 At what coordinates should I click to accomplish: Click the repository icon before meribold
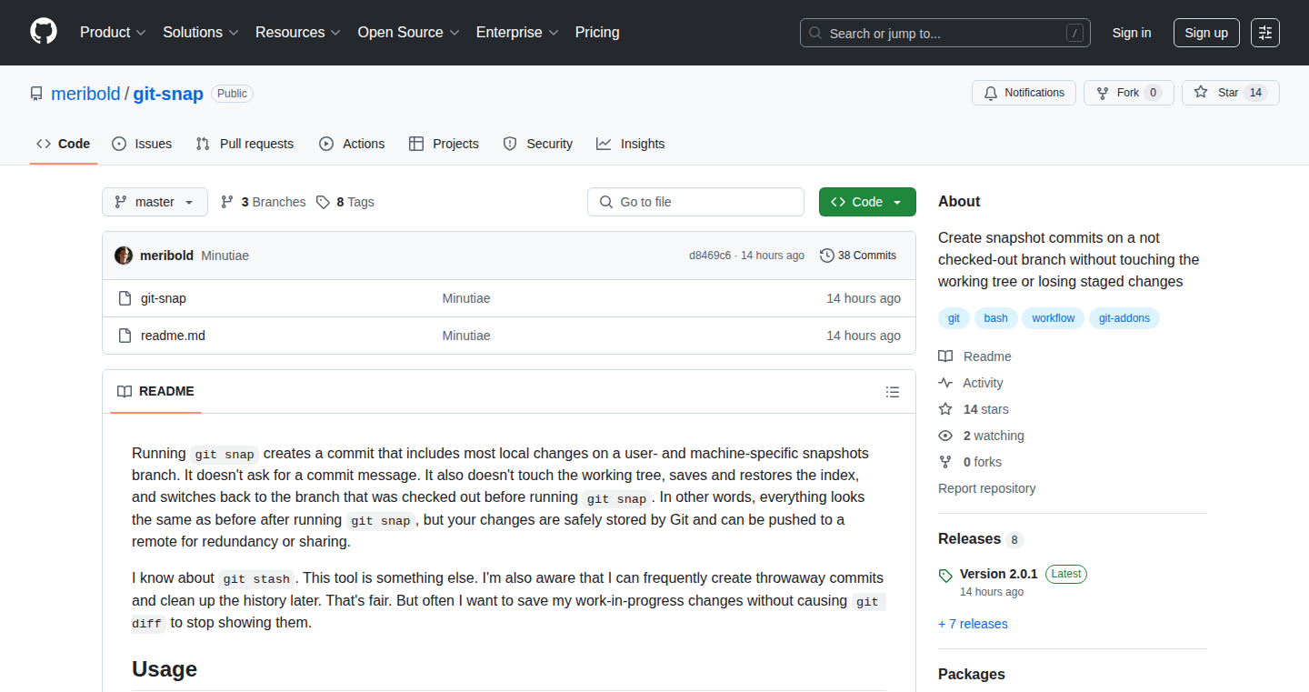click(36, 94)
